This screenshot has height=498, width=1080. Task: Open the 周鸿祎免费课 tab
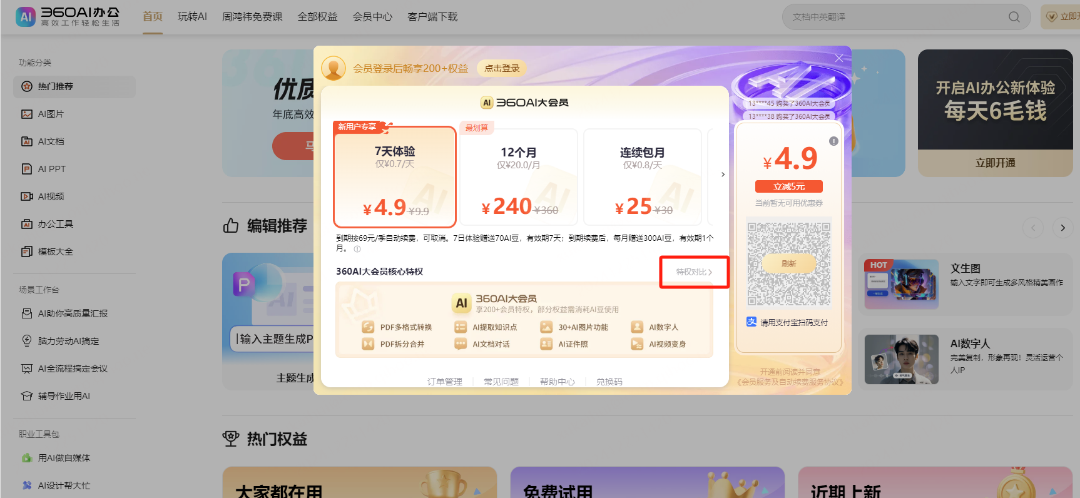pyautogui.click(x=252, y=17)
